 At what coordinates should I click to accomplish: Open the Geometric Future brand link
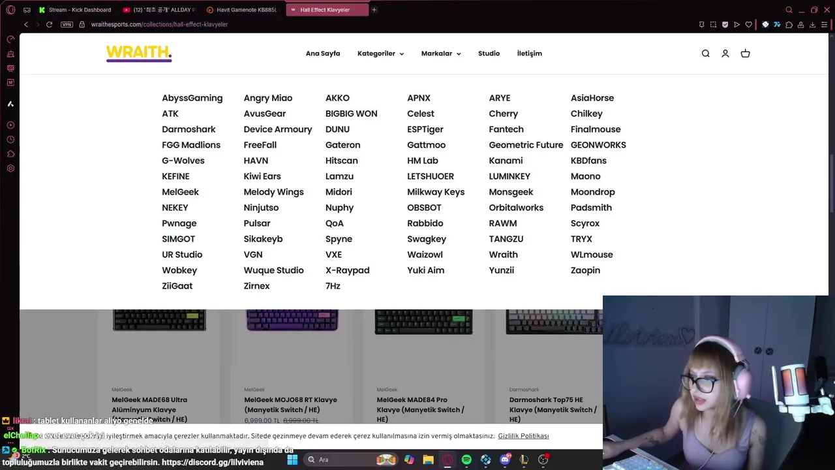(x=526, y=145)
